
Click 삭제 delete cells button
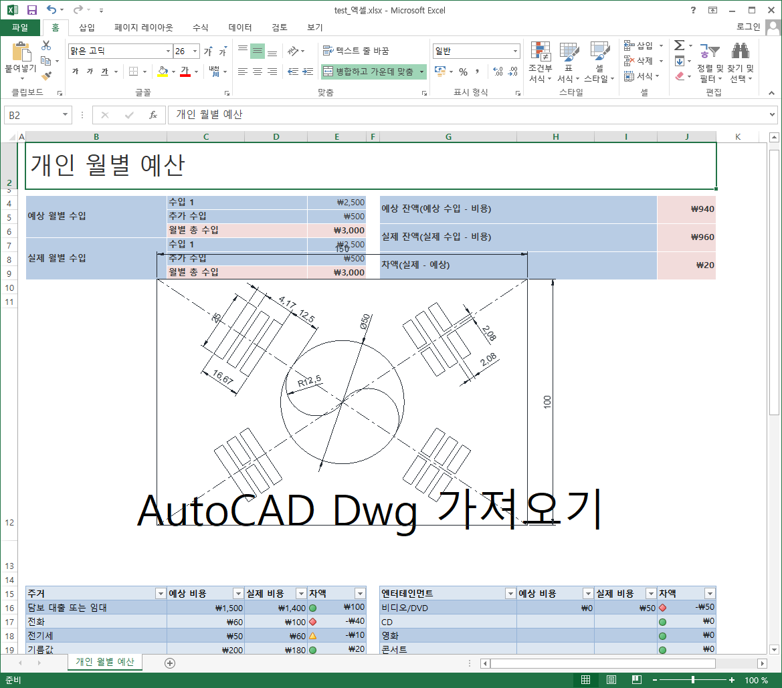(x=639, y=61)
